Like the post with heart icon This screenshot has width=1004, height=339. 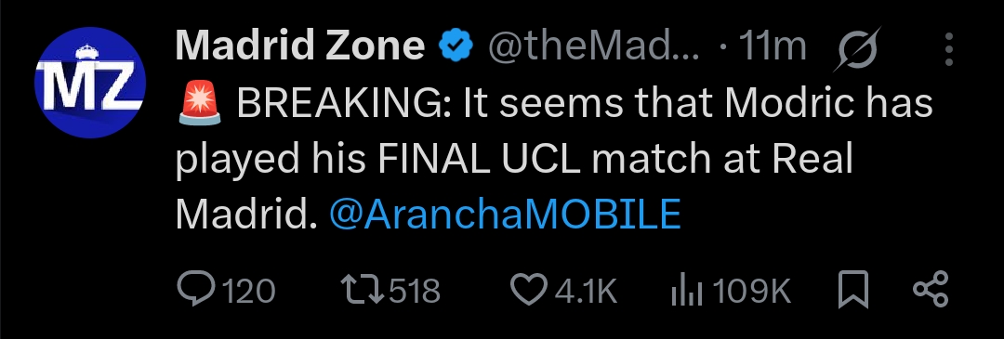coord(529,291)
